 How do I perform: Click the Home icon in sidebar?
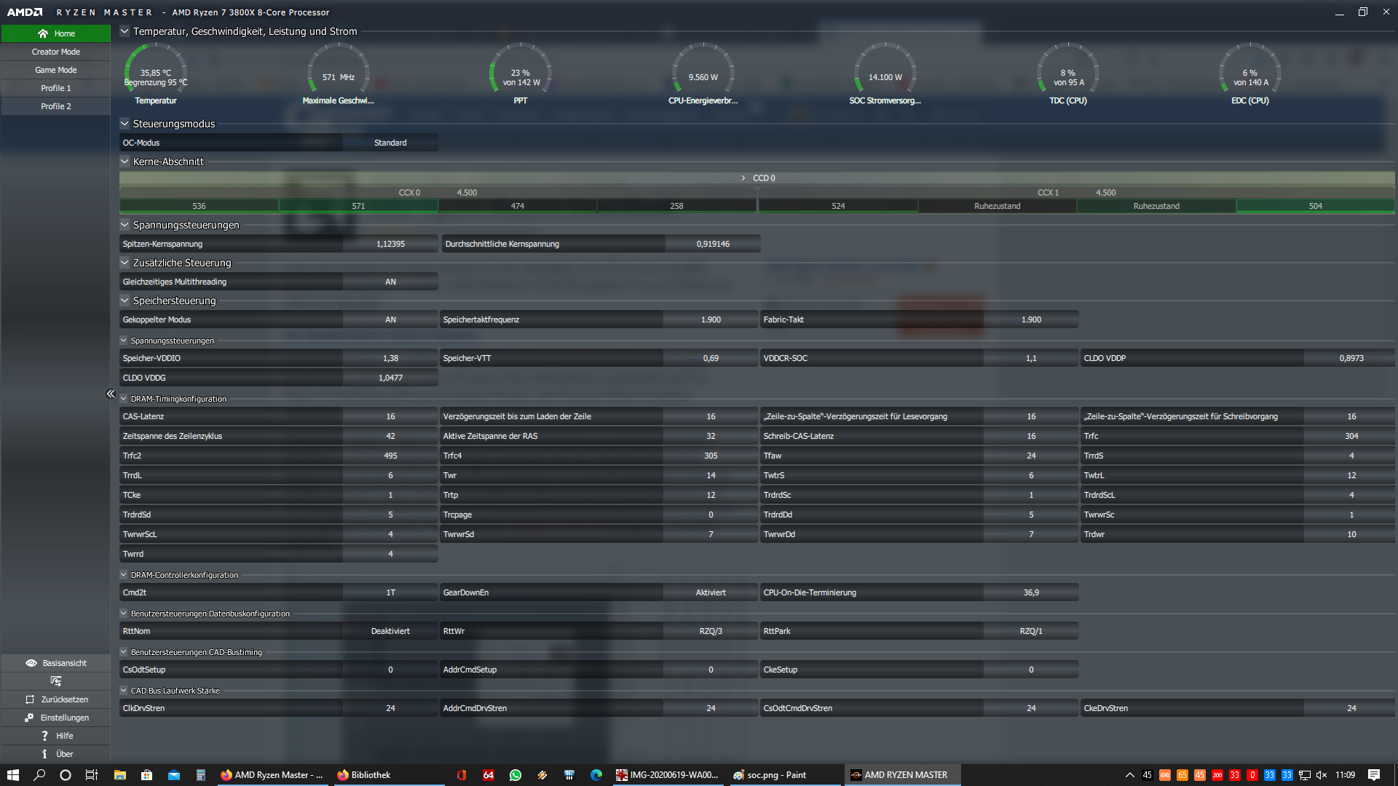[x=43, y=33]
